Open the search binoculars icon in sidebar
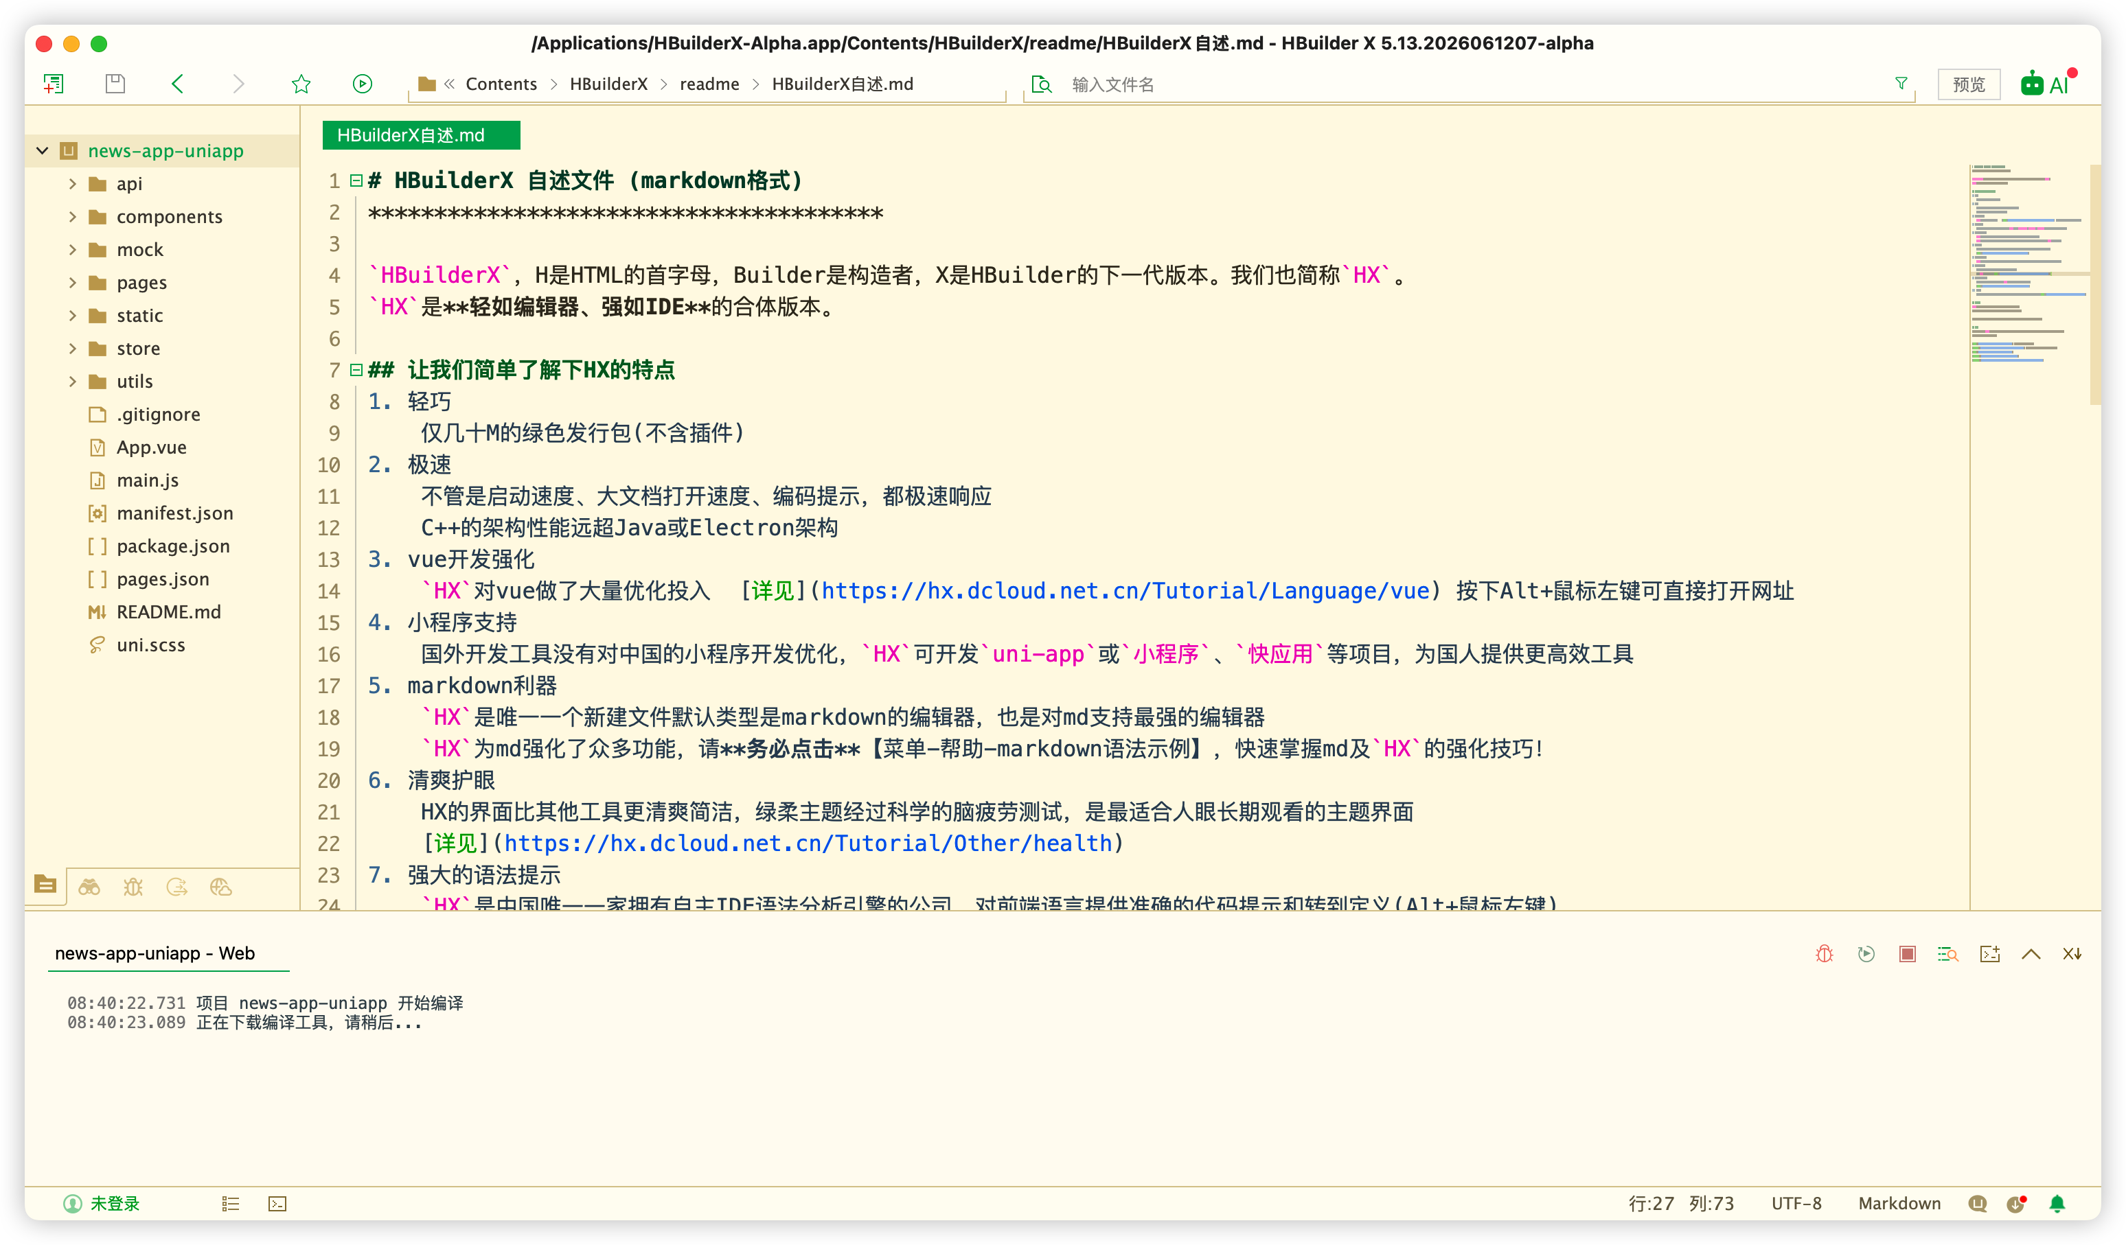Viewport: 2126px width, 1245px height. [x=89, y=886]
